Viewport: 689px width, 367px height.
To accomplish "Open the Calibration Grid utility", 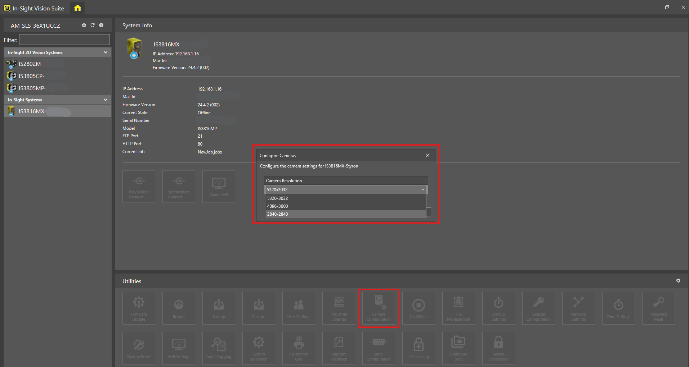I will tap(299, 348).
